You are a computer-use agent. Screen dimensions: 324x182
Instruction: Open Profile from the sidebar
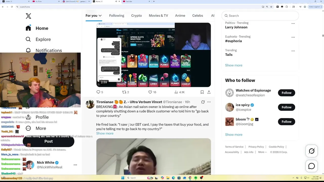[x=42, y=117]
